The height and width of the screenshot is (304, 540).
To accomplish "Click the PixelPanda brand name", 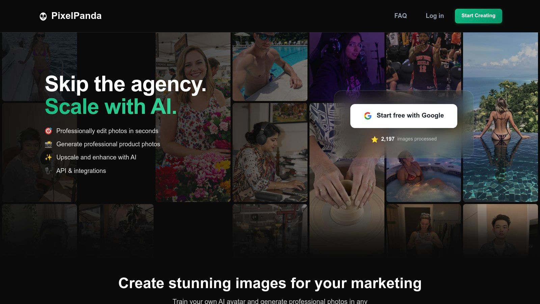I will coord(76,16).
